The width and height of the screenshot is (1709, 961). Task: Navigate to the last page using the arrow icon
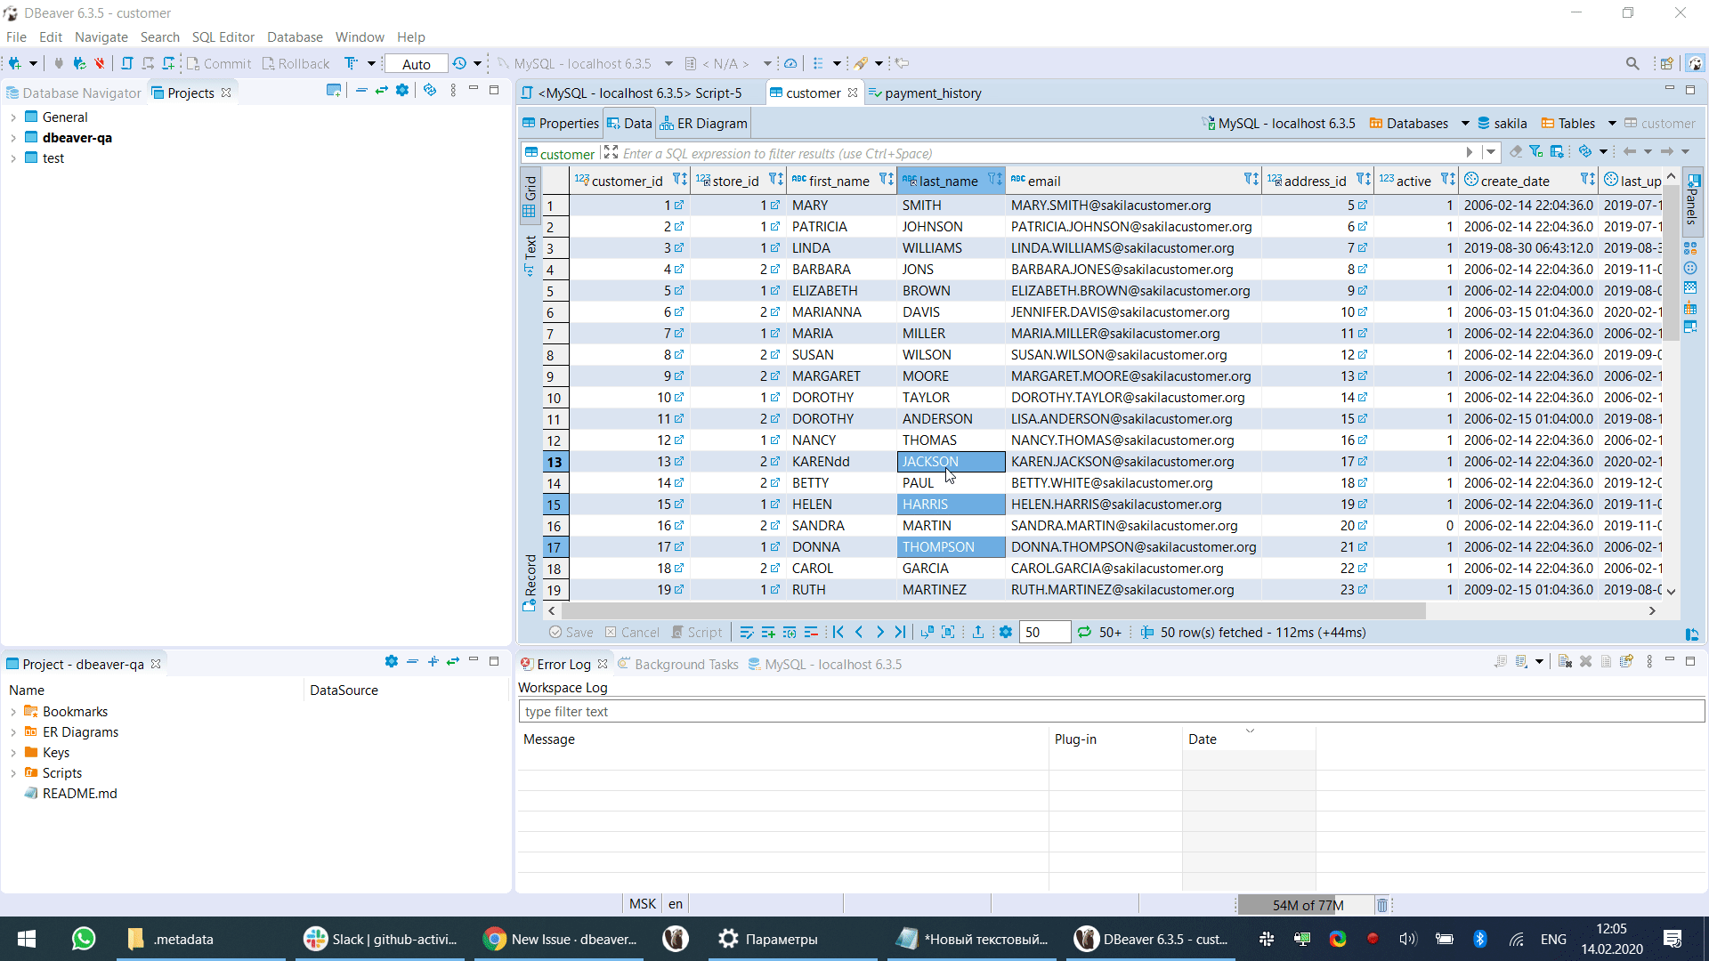click(901, 632)
